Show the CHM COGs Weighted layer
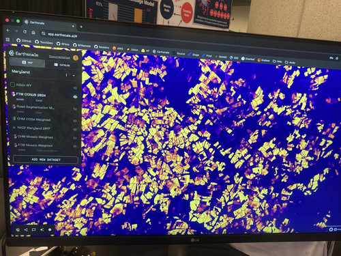Screen dimensions: 341x256 click(75, 121)
